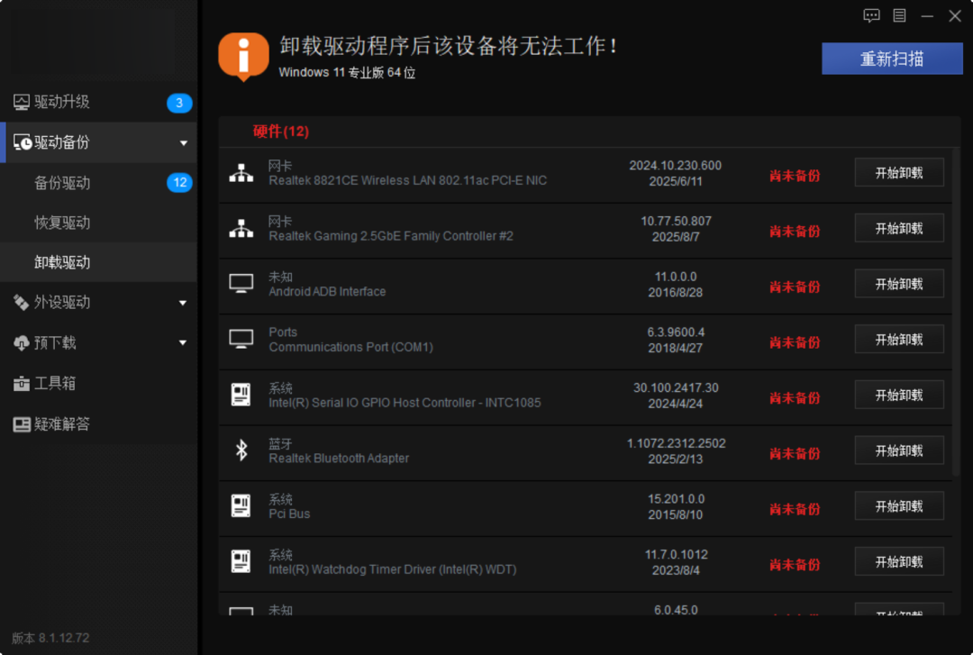Click the driver list vertical scrollbar
This screenshot has width=973, height=655.
click(956, 313)
